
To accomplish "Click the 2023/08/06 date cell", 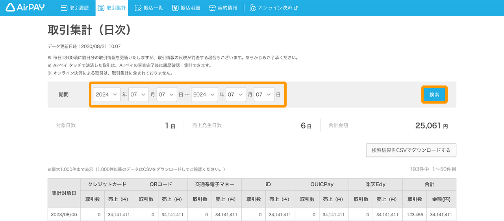I will point(64,215).
